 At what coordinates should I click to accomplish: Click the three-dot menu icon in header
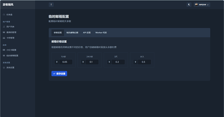(51, 5)
